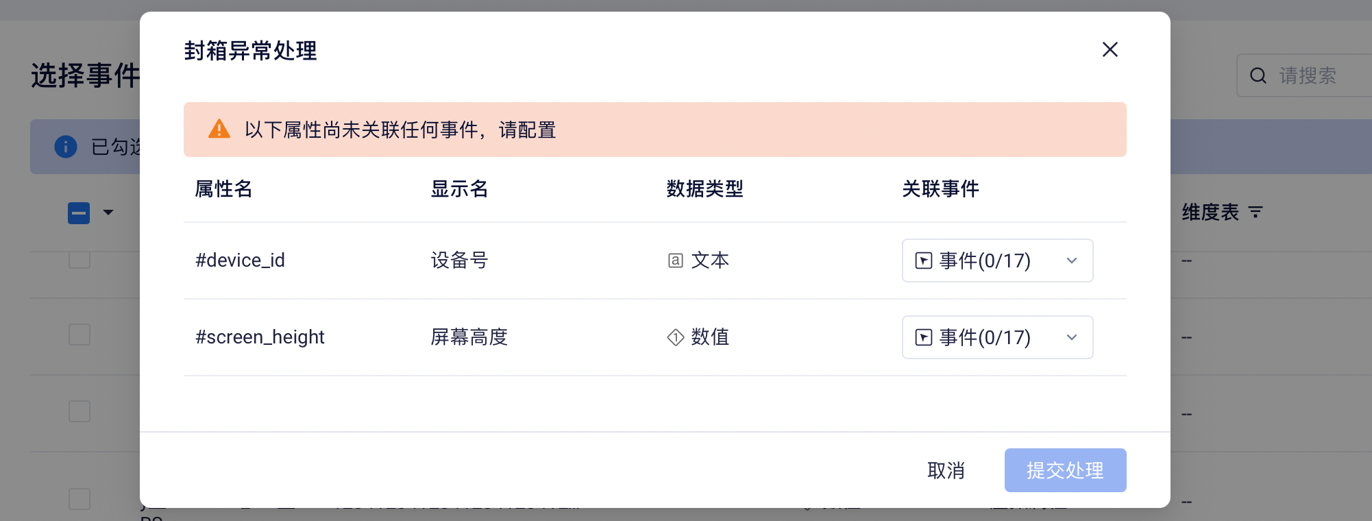Click the blue info icon behind dialog
Image resolution: width=1372 pixels, height=521 pixels.
[66, 147]
